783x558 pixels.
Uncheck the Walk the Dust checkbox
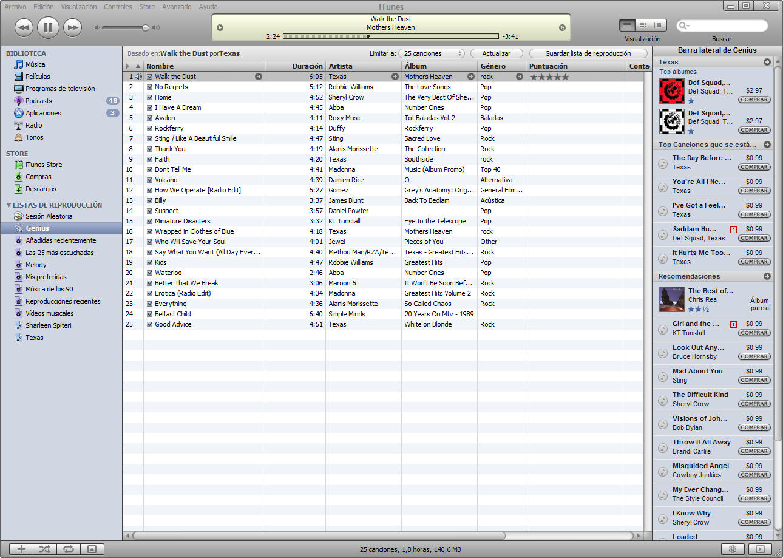point(150,77)
